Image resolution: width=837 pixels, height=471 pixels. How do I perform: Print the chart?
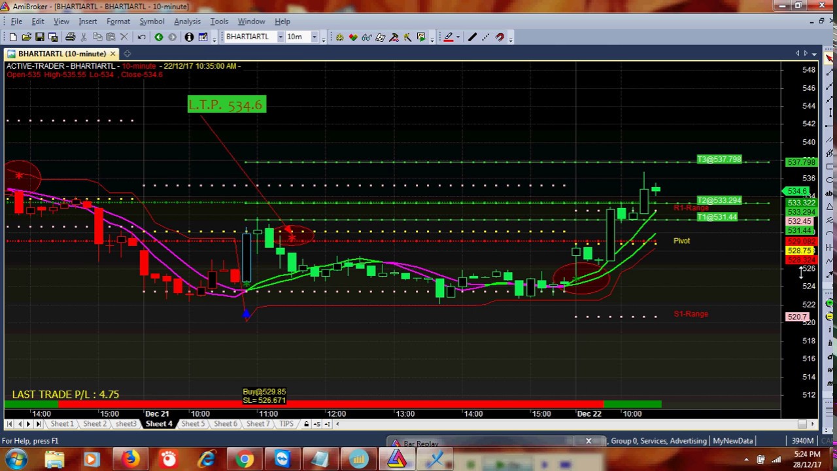69,37
